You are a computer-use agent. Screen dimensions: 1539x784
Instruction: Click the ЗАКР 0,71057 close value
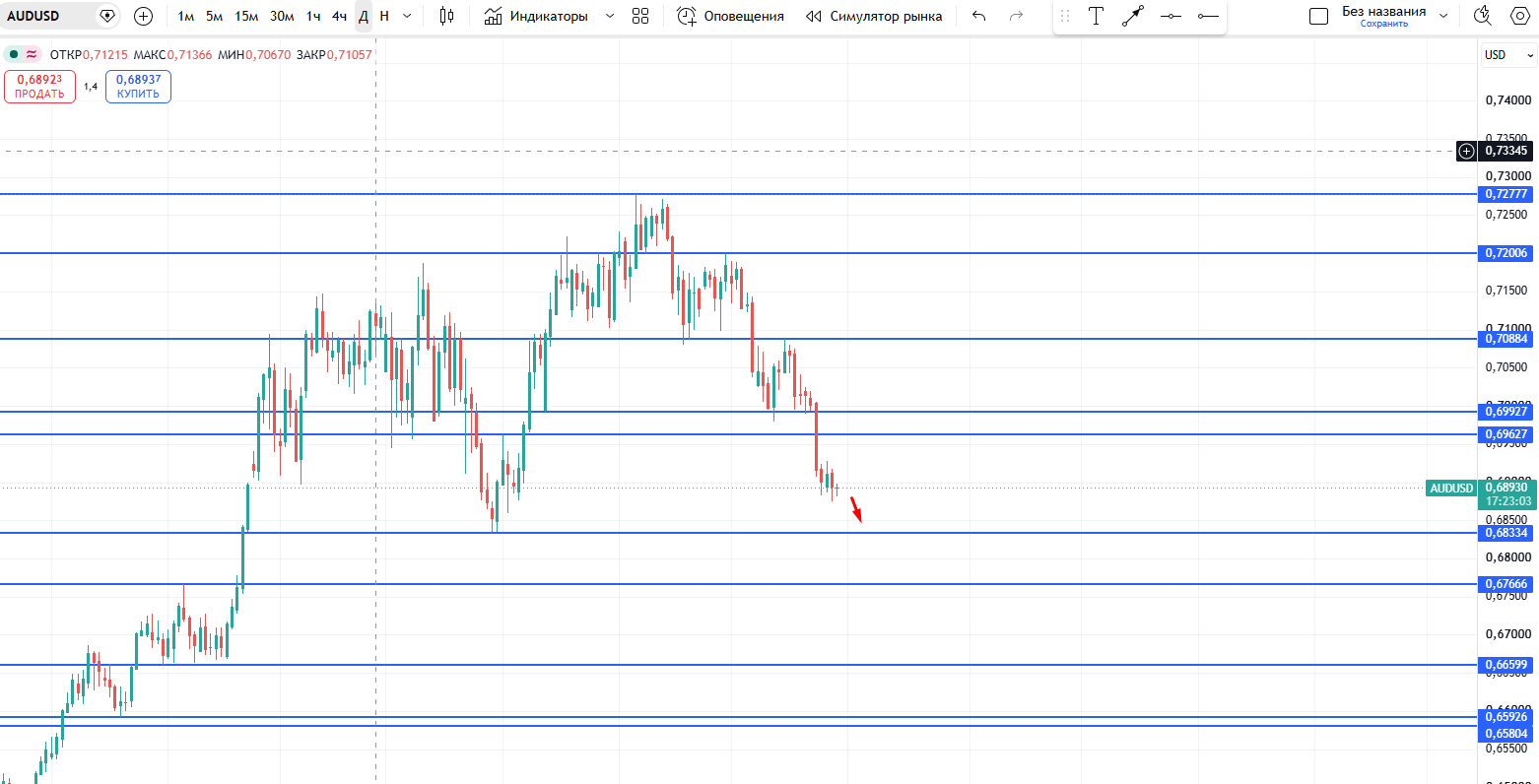tap(334, 55)
